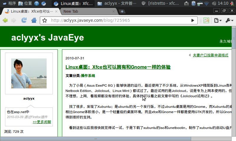236x141 pixels.
Task: Open previous article 夫妻户口投靠申请格式 link
Action: coord(211,55)
